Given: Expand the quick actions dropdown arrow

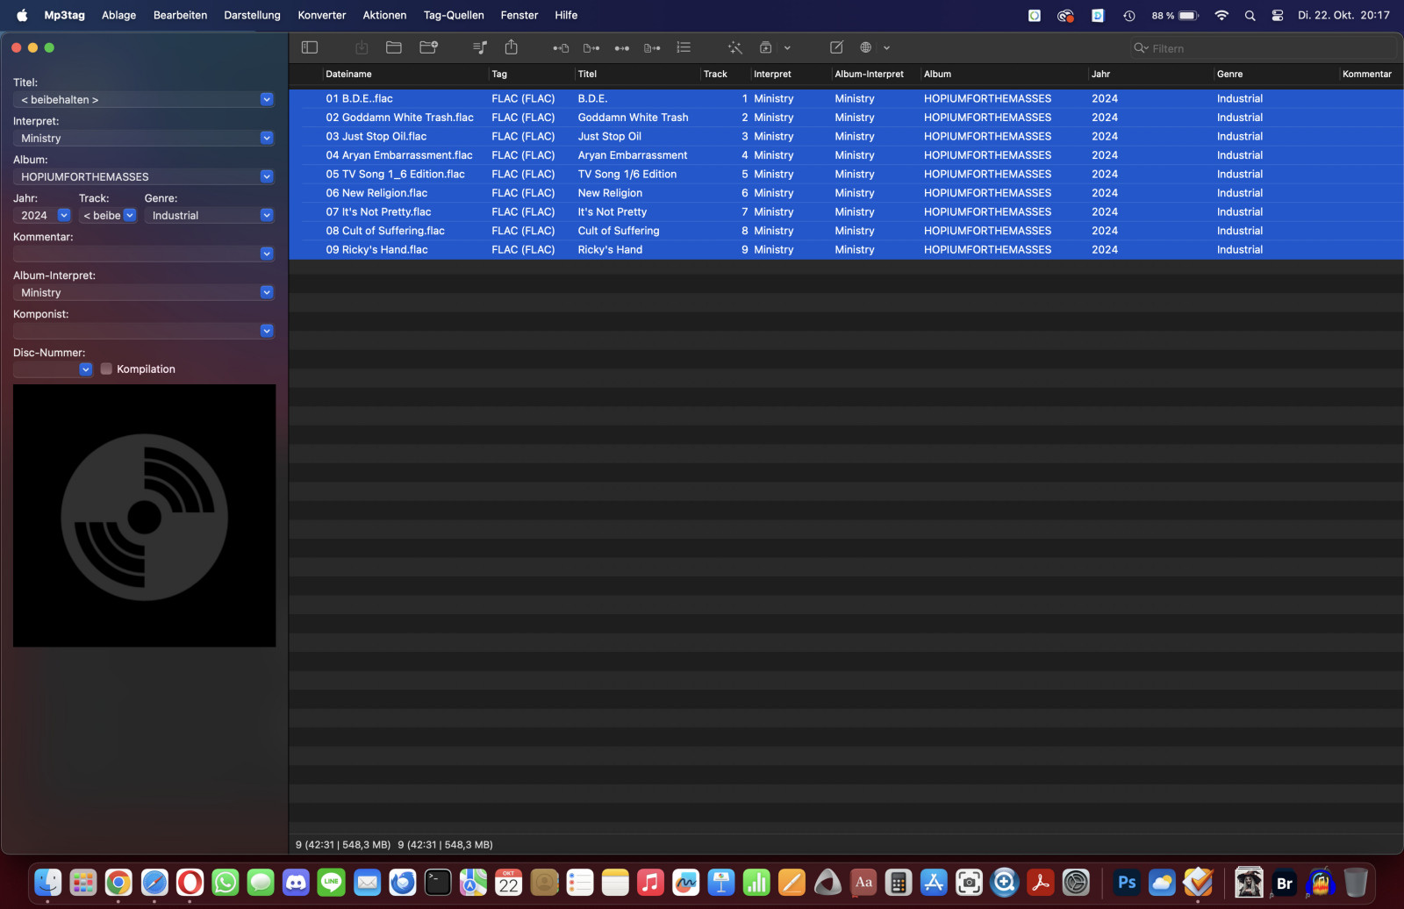Looking at the screenshot, I should point(787,48).
